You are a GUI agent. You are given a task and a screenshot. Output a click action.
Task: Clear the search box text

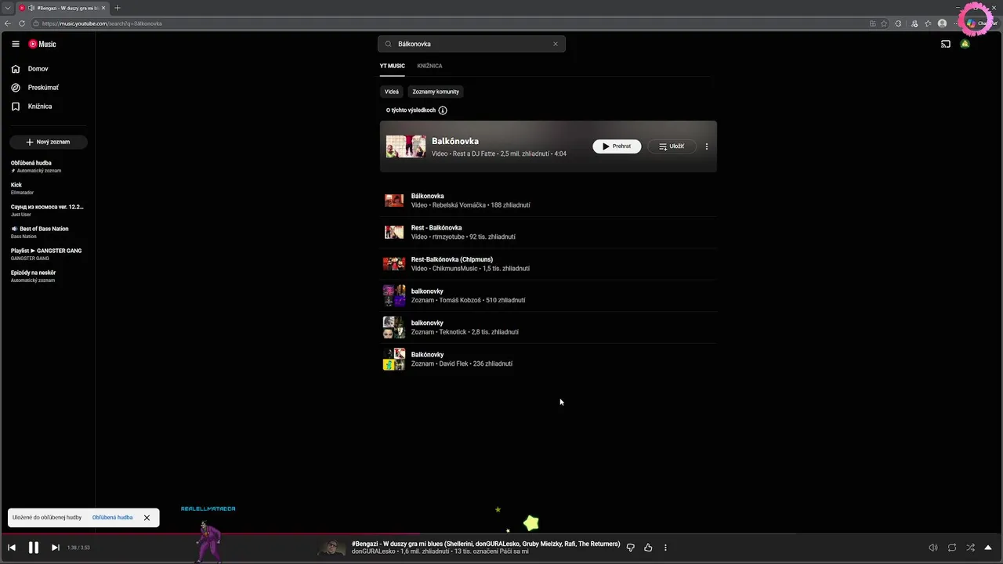[x=556, y=44]
